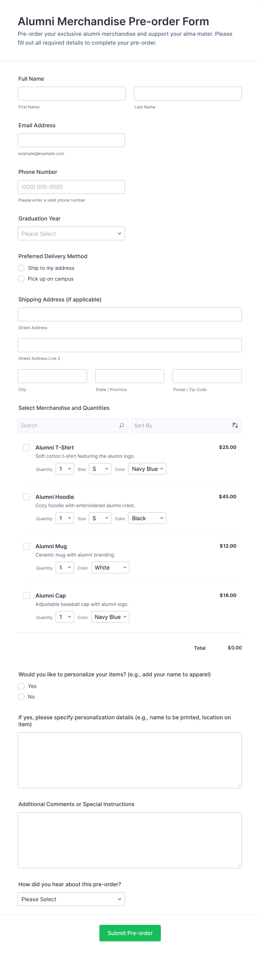Choose Yes for personalizing items
The height and width of the screenshot is (955, 257).
(22, 686)
